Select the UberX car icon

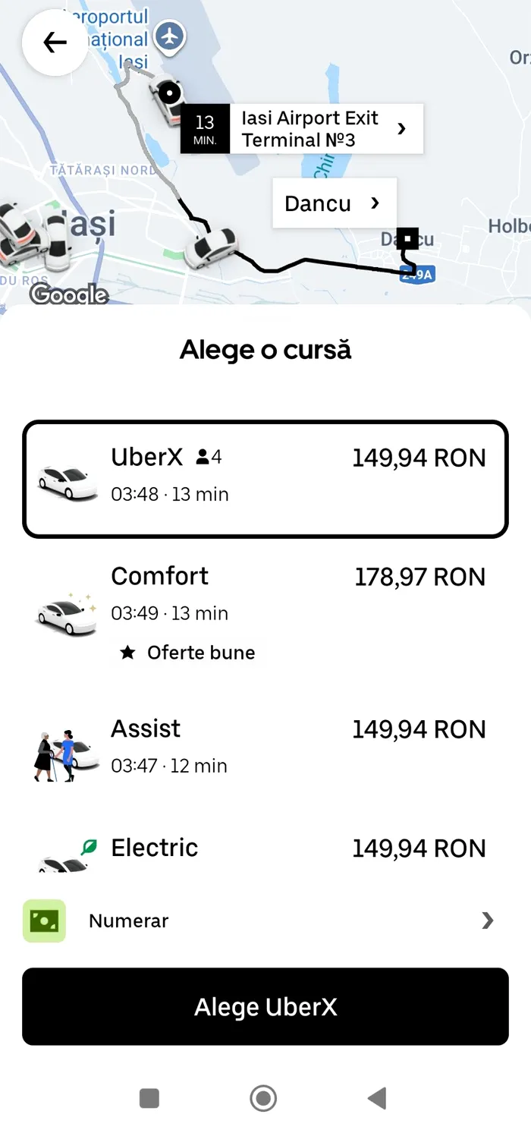(x=66, y=478)
